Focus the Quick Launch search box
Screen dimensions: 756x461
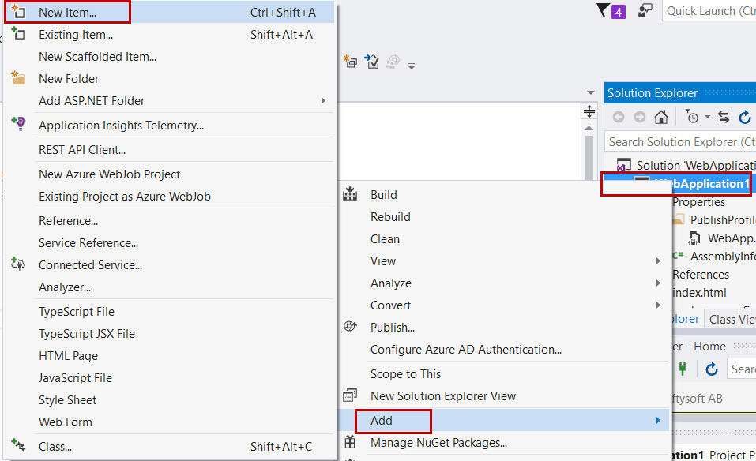point(709,11)
